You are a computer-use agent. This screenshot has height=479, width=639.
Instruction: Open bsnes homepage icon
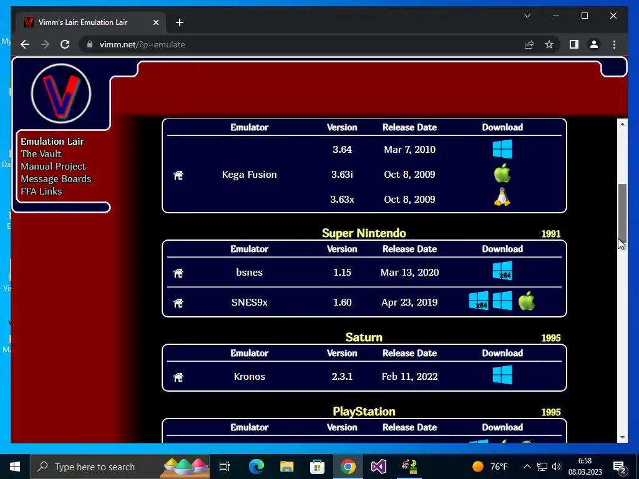[x=178, y=273]
